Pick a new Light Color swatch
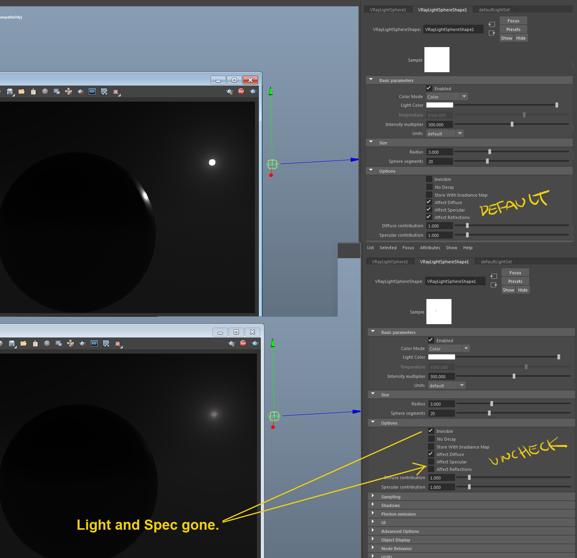 coord(439,105)
